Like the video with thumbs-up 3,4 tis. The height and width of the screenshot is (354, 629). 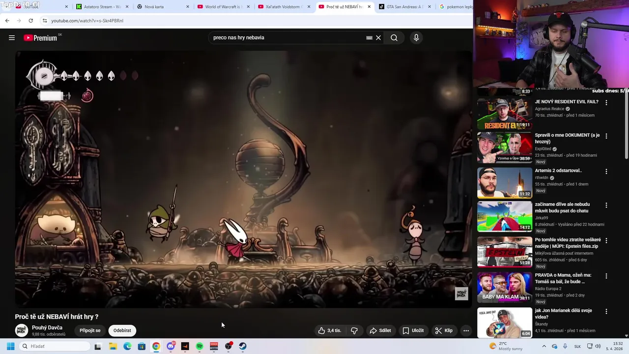click(329, 330)
